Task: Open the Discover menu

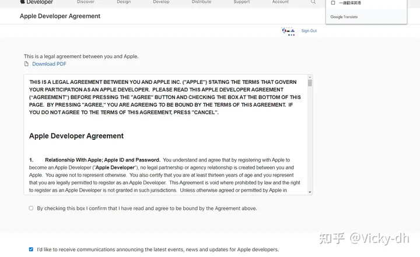Action: click(86, 2)
